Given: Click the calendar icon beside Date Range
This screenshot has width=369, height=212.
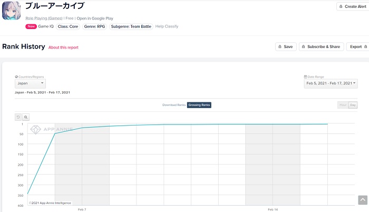Looking at the screenshot, I should tap(305, 77).
